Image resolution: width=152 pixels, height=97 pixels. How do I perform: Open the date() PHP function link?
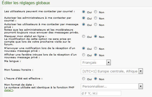point(8,90)
